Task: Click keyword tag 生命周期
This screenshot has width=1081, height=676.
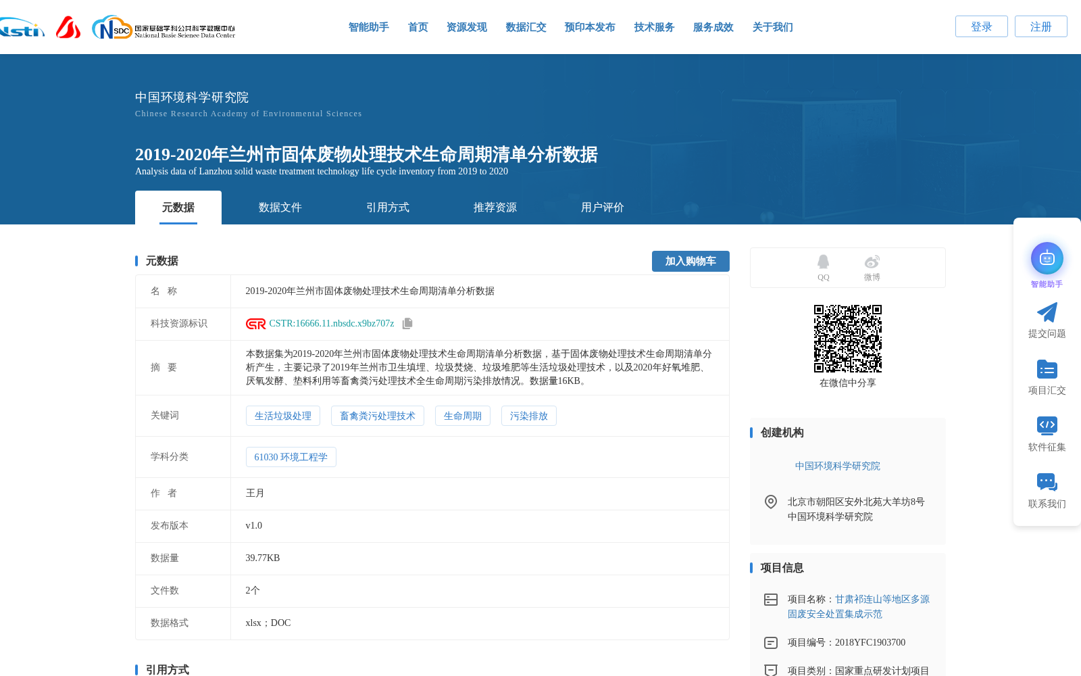Action: pyautogui.click(x=463, y=416)
